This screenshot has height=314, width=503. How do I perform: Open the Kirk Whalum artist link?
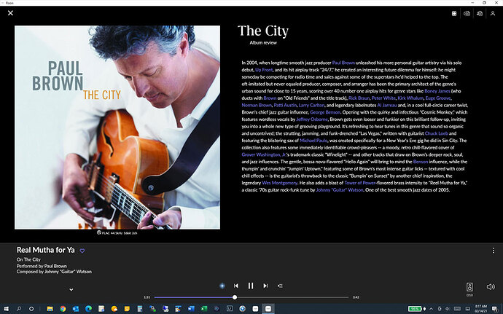tap(410, 98)
